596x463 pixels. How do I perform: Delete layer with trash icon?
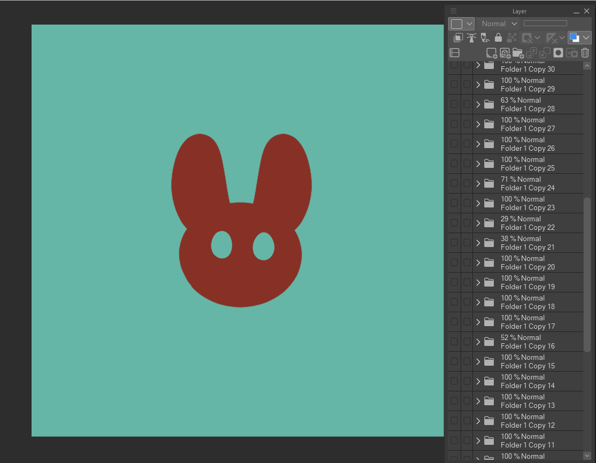pyautogui.click(x=585, y=53)
